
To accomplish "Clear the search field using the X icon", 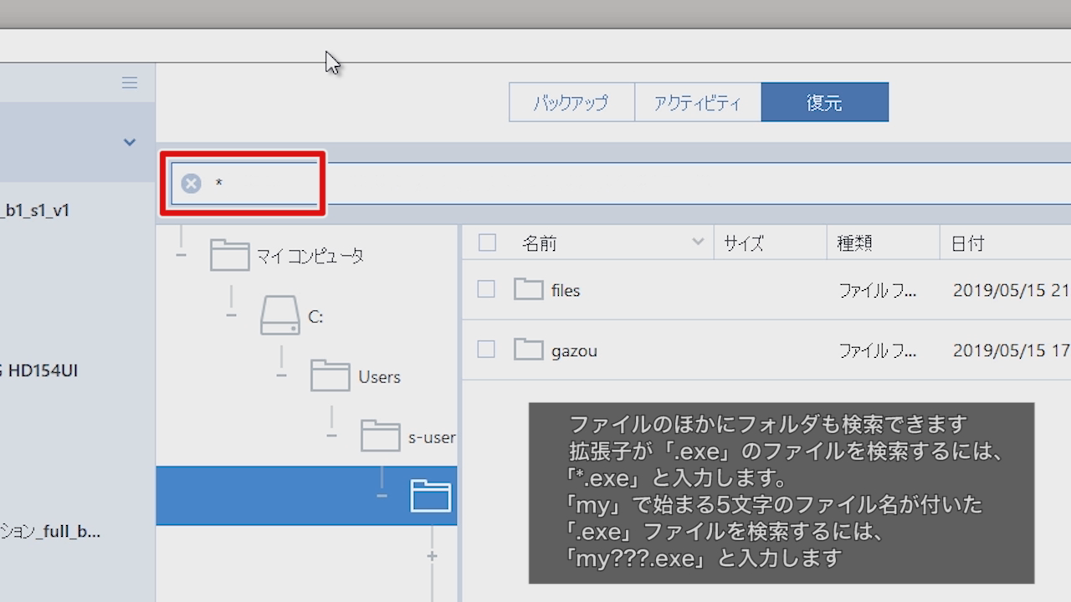I will point(191,182).
